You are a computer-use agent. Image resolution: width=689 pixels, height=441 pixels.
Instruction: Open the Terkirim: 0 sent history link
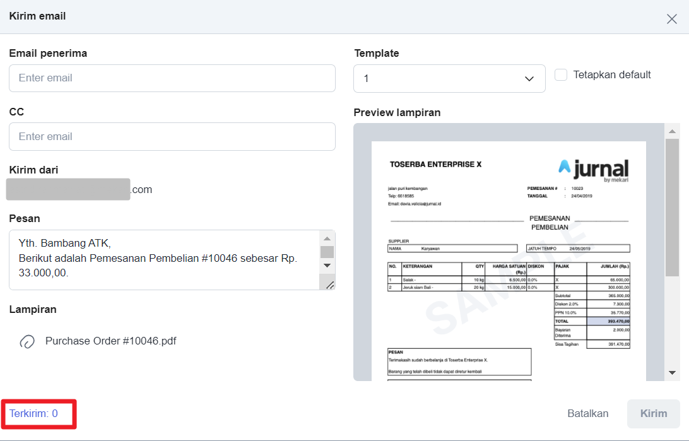(x=33, y=414)
